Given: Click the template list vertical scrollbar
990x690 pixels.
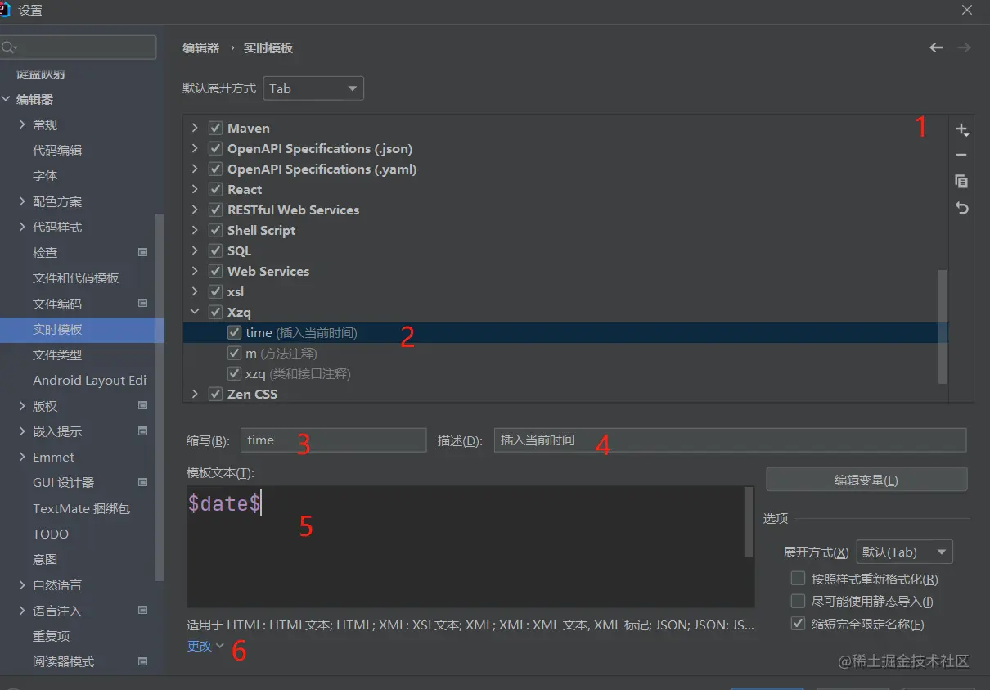Looking at the screenshot, I should pyautogui.click(x=943, y=327).
